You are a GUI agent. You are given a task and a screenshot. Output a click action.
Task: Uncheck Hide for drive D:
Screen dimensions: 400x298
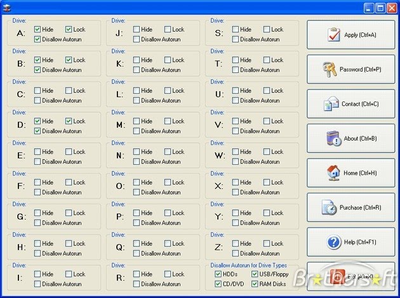[x=37, y=121]
